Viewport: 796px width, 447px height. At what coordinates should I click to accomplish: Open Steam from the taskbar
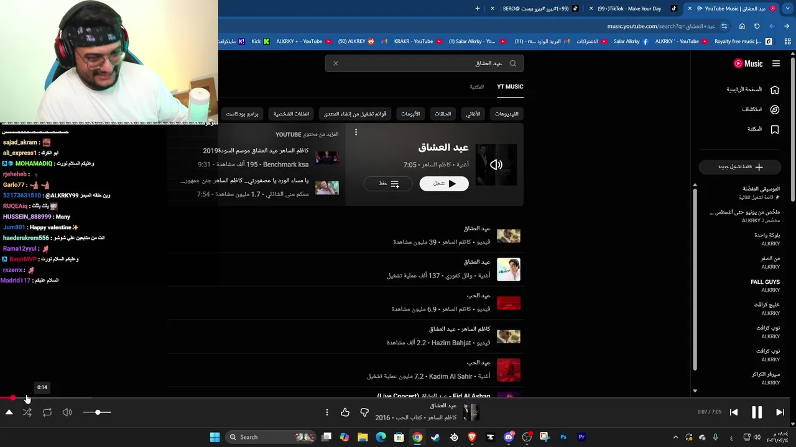(x=435, y=437)
